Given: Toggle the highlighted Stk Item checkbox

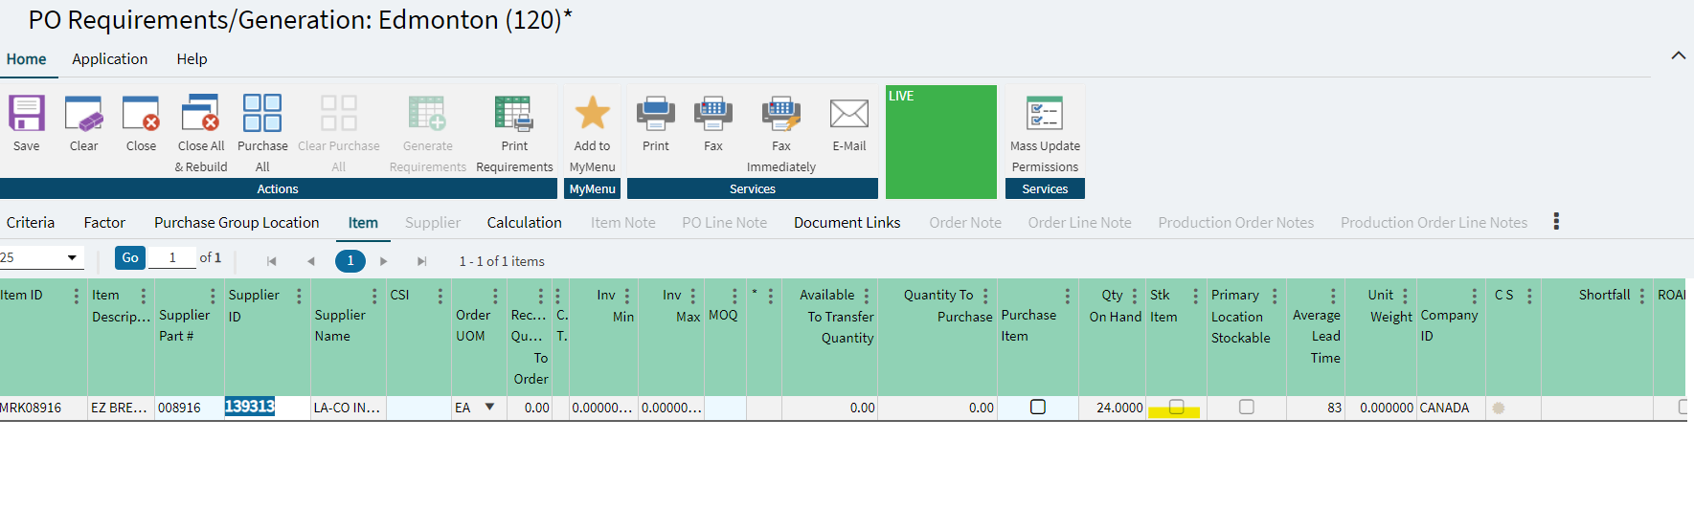Looking at the screenshot, I should pyautogui.click(x=1176, y=408).
